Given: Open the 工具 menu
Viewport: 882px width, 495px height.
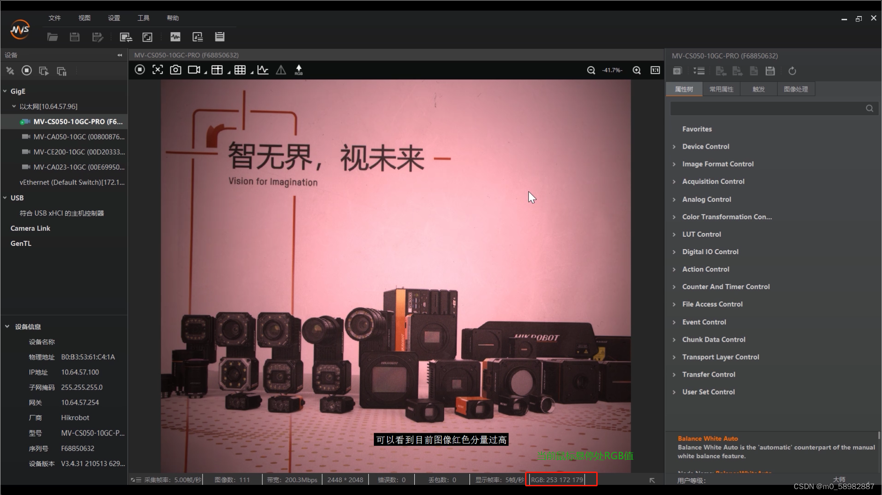Looking at the screenshot, I should [143, 18].
